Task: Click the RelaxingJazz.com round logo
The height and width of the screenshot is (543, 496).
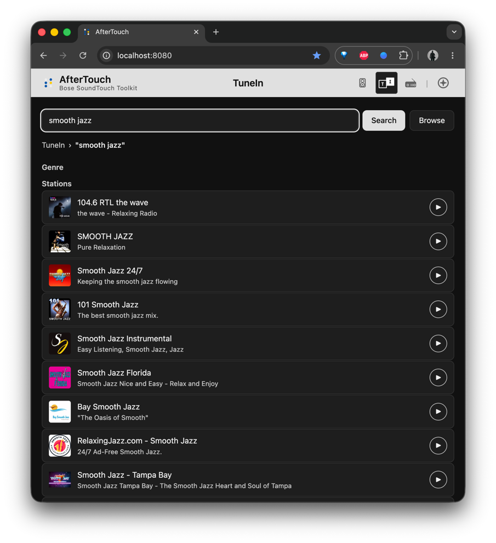Action: [x=60, y=445]
